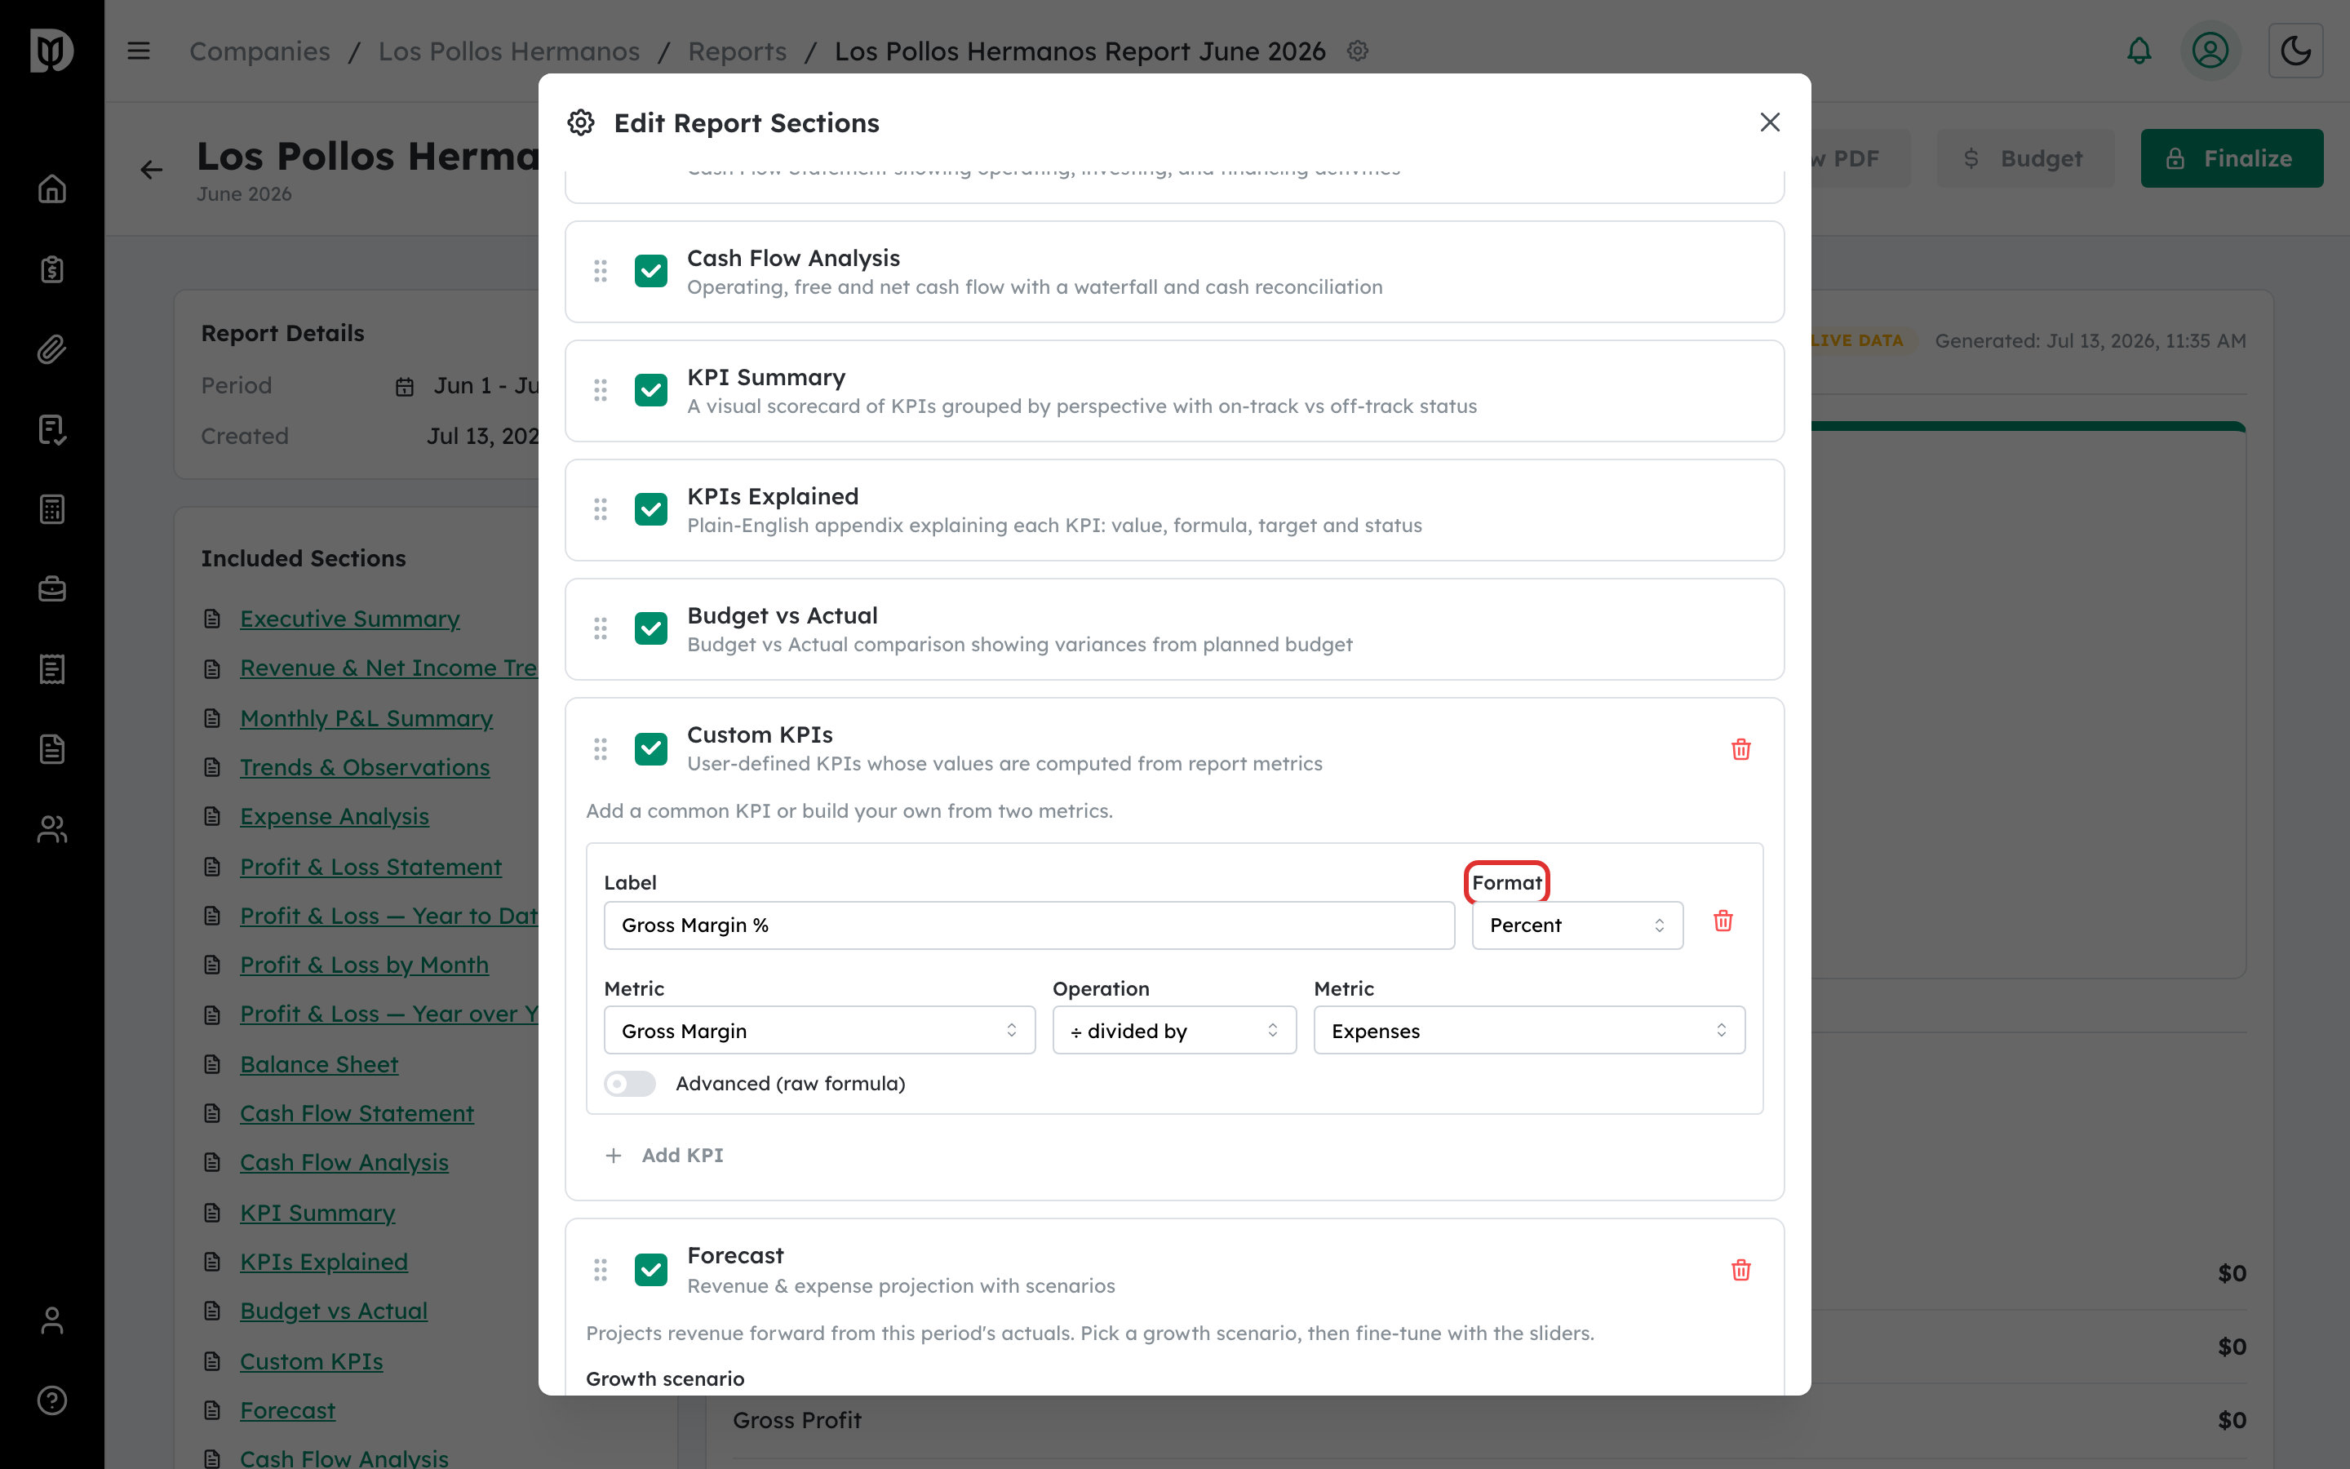Toggle Advanced (raw formula) switch
Viewport: 2350px width, 1469px height.
coord(629,1083)
